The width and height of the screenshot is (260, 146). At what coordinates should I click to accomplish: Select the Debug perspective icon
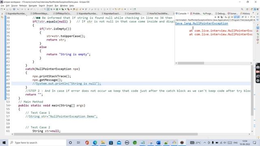(258, 9)
